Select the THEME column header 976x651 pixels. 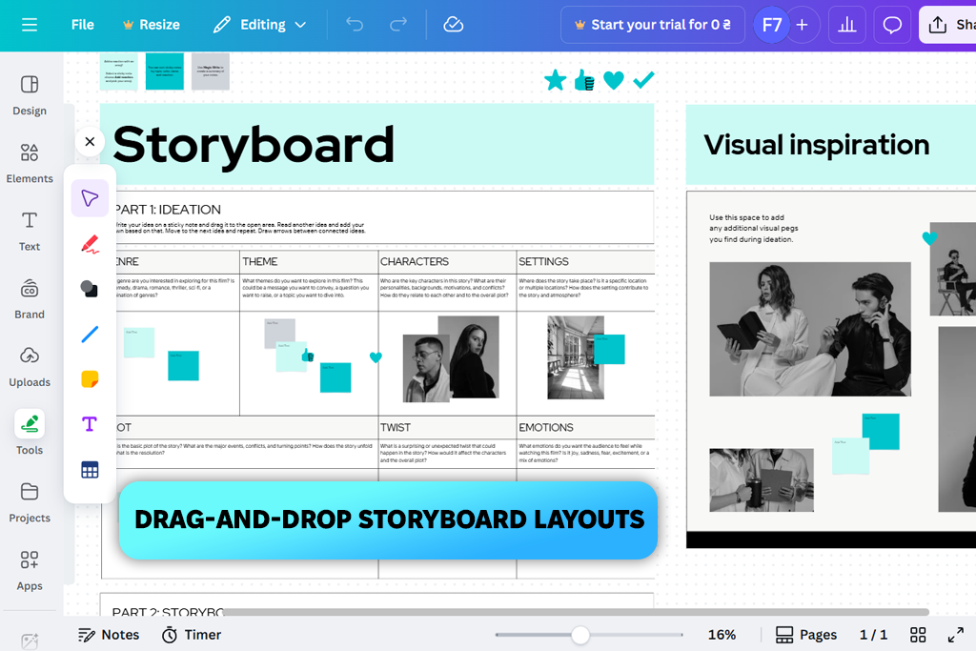tap(260, 261)
